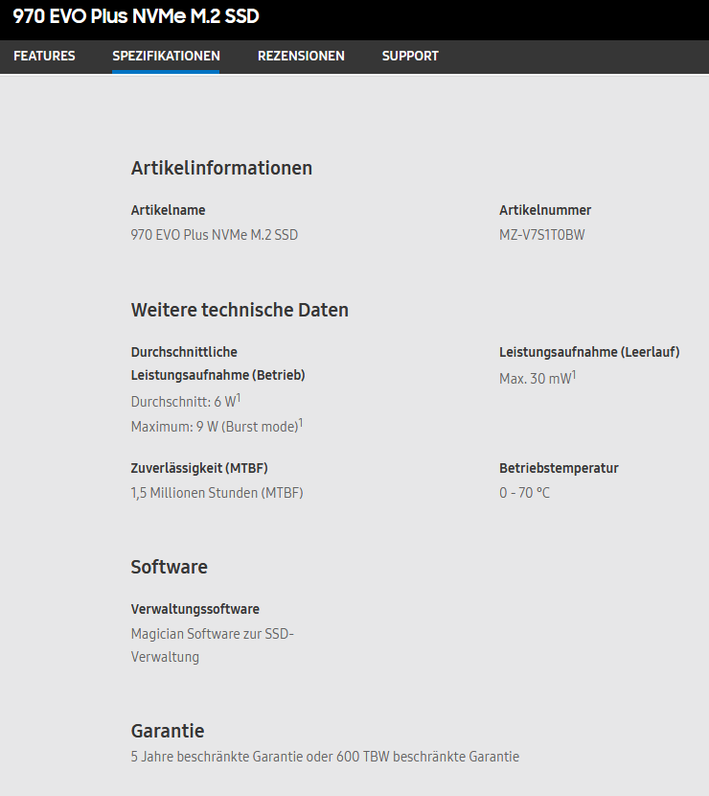
Task: Select the article number MZ-V7S1T0BW
Action: point(542,235)
